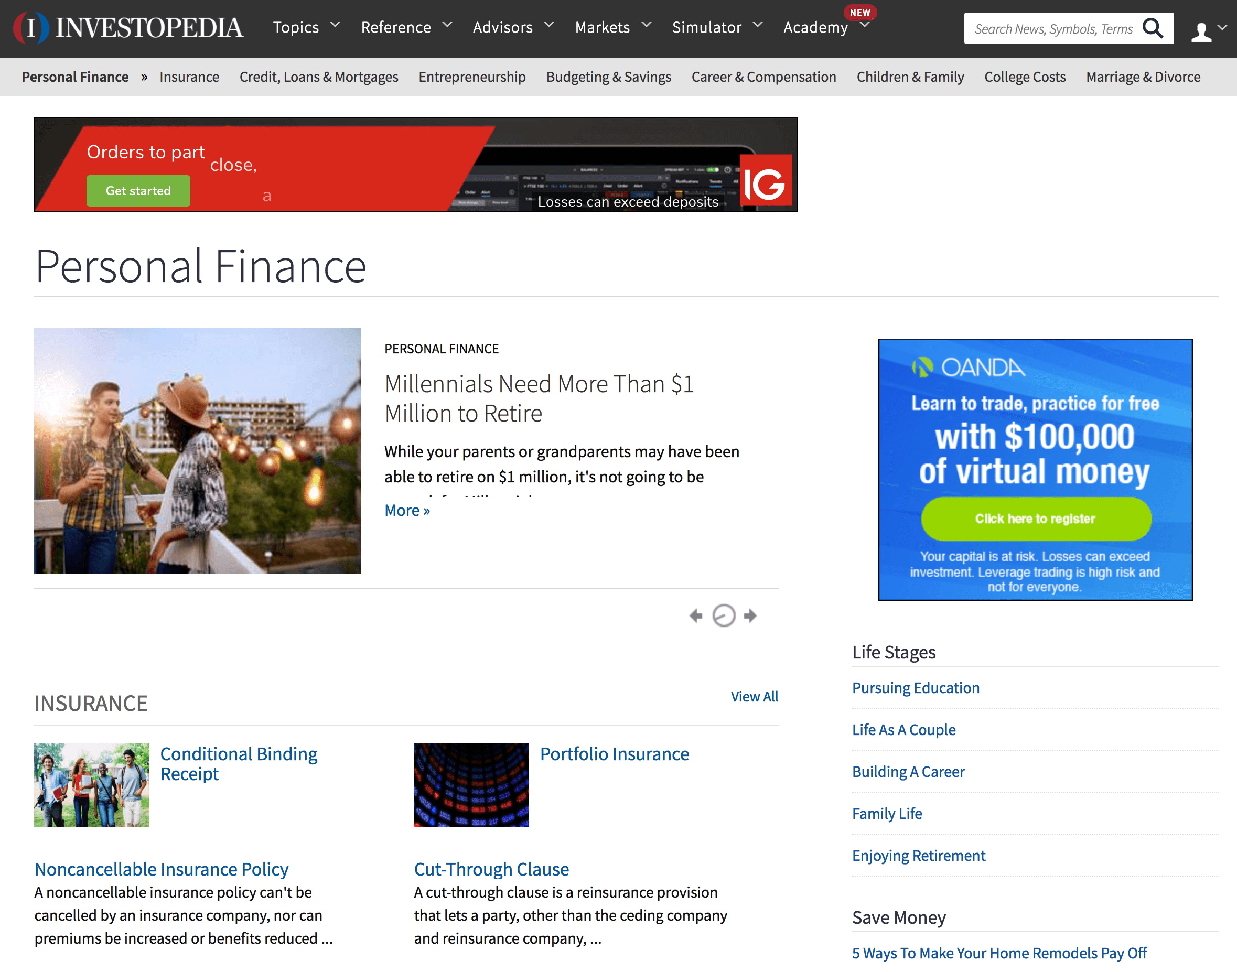Viewport: 1237px width, 972px height.
Task: Click the OANDA logo in sidebar ad
Action: 969,368
